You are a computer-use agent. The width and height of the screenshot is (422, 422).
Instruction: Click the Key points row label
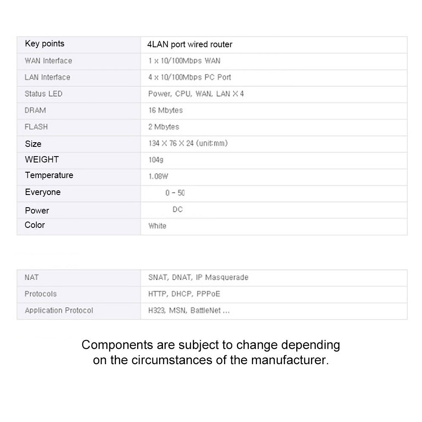coord(44,44)
